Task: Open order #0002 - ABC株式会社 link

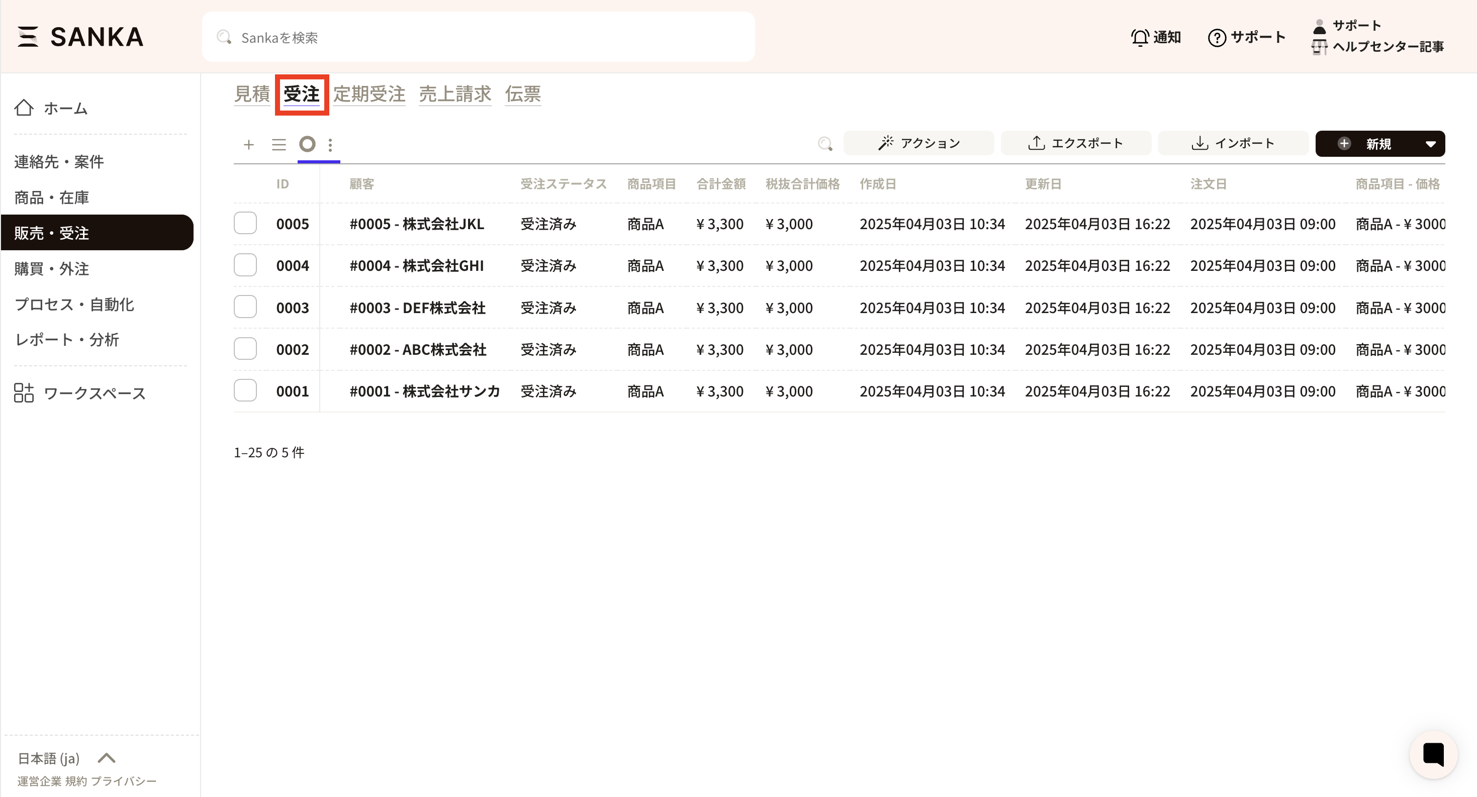Action: (x=417, y=350)
